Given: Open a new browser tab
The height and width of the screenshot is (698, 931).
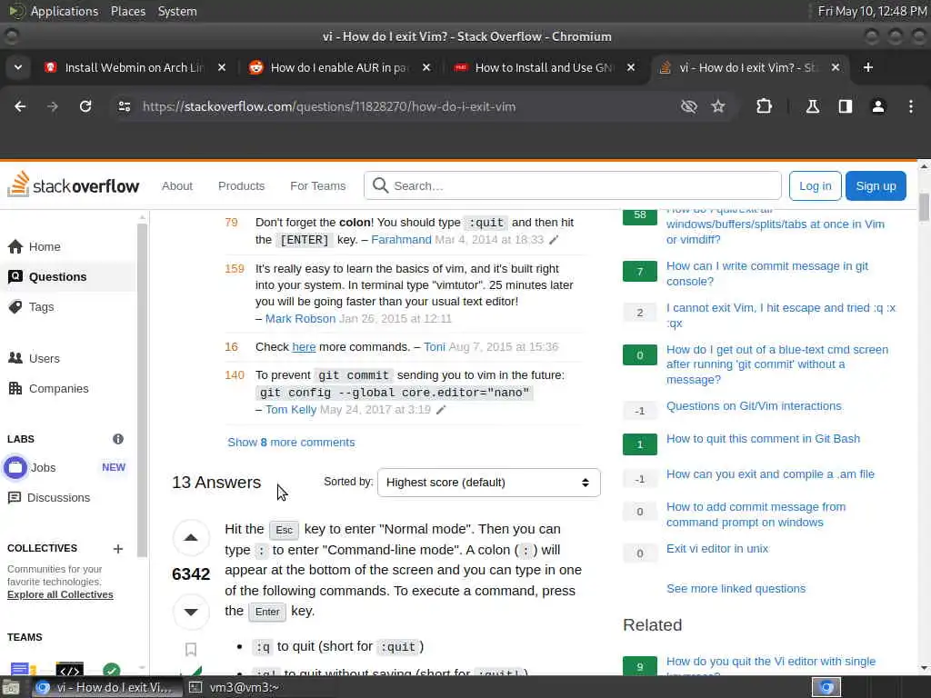Looking at the screenshot, I should [868, 67].
